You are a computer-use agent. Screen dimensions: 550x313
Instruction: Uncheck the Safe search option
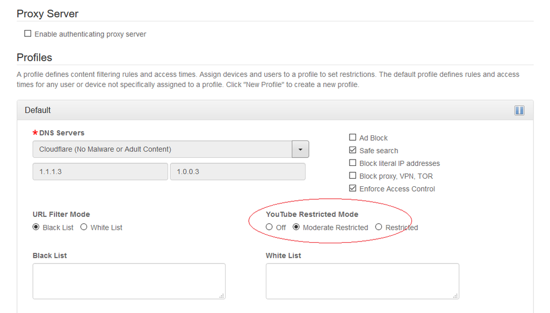353,151
